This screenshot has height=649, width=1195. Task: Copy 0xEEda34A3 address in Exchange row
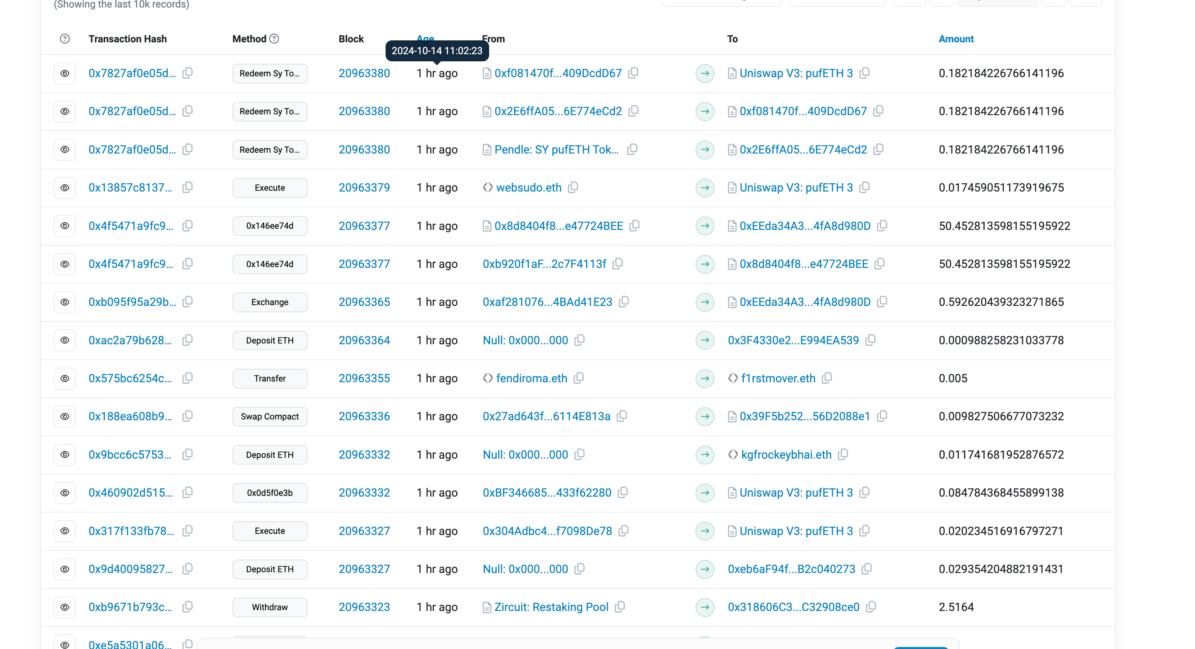tap(882, 302)
